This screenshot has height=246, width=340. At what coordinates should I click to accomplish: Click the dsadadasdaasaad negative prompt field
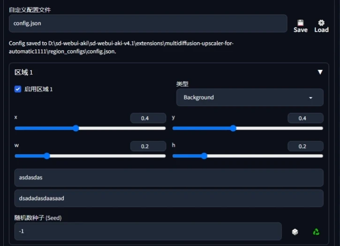coord(169,198)
